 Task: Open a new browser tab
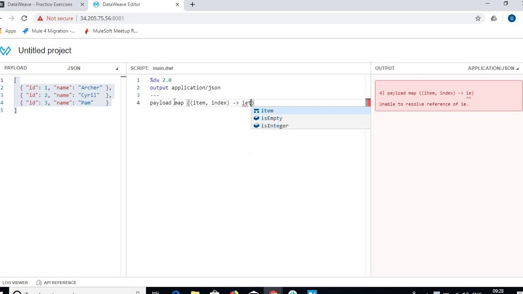(192, 4)
